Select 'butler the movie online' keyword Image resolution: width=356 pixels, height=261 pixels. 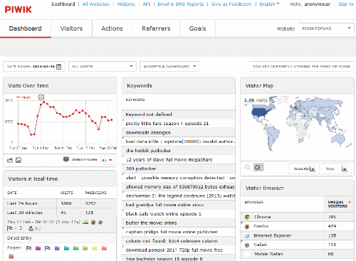(179, 223)
